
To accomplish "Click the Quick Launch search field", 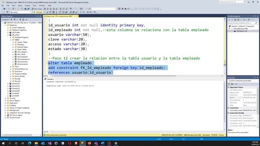I will tap(232, 2).
